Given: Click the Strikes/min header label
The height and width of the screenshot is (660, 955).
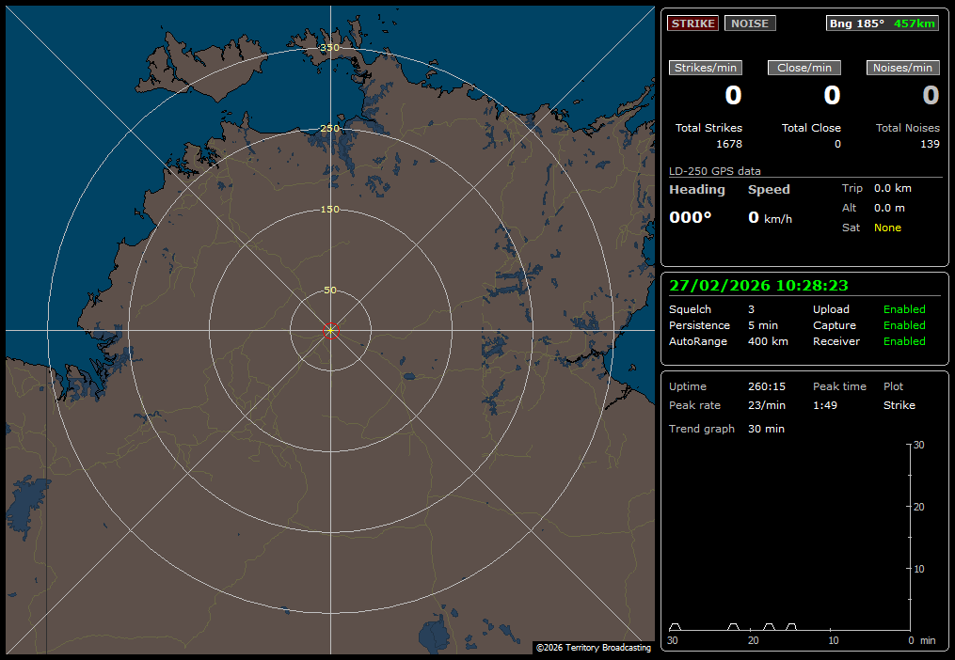Looking at the screenshot, I should [706, 68].
